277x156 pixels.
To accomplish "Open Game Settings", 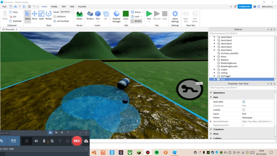I will 175,17.
